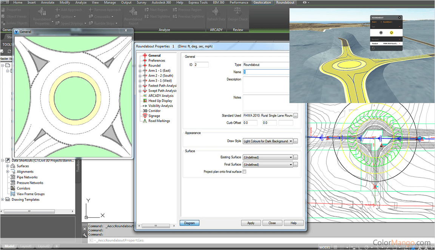Click the Isolate Objects ribbon icon

(x=14, y=23)
